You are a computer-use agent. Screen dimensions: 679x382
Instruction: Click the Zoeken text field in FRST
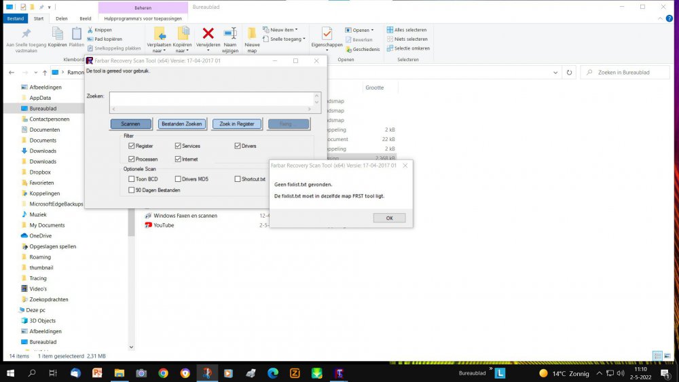[x=210, y=98]
